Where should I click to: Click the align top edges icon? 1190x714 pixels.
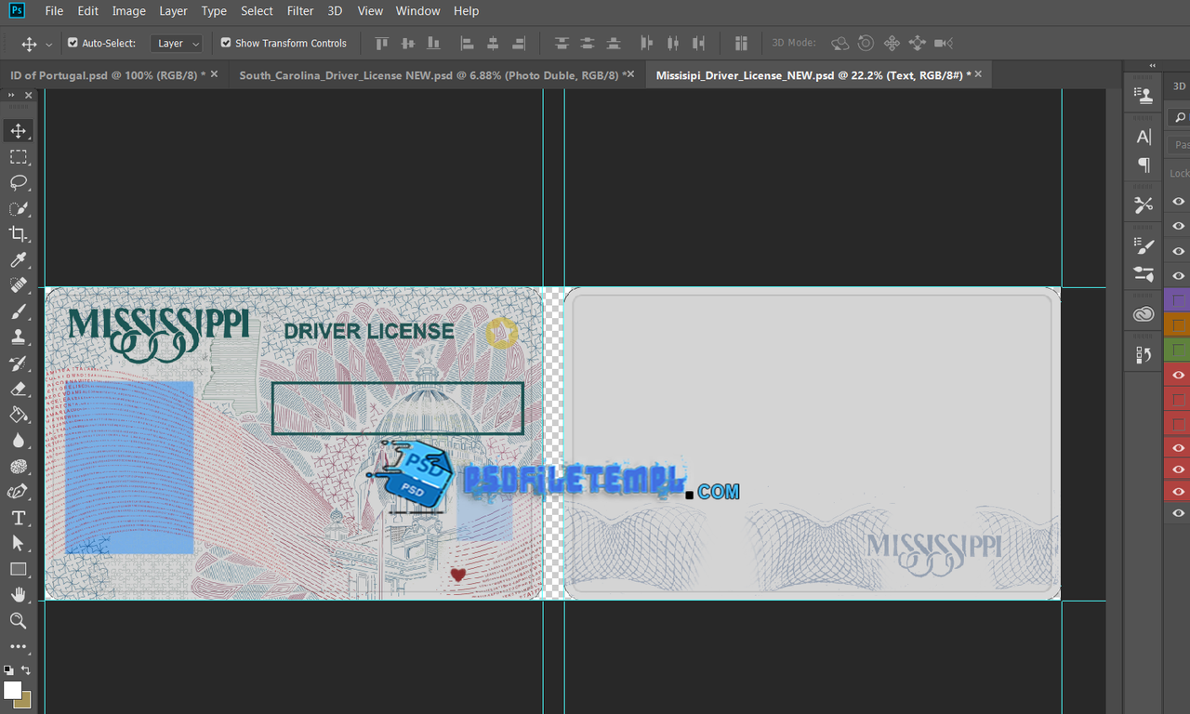pyautogui.click(x=381, y=43)
